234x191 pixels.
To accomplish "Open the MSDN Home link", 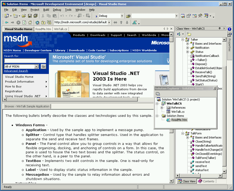I will 12,50.
